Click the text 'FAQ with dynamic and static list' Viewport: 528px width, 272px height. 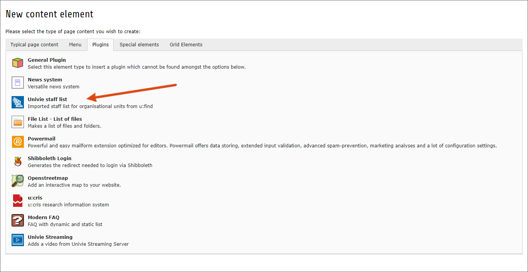click(65, 225)
